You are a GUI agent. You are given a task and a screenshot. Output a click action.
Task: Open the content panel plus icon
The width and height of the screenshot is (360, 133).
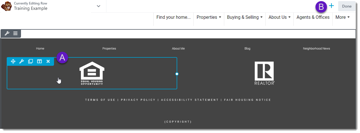pyautogui.click(x=331, y=6)
